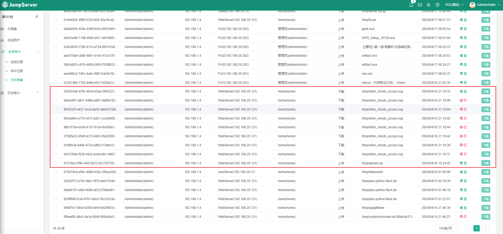Image resolution: width=503 pixels, height=234 pixels.
Task: Click JumServer(192.168.20.11) asset cell
Action: [x=236, y=172]
